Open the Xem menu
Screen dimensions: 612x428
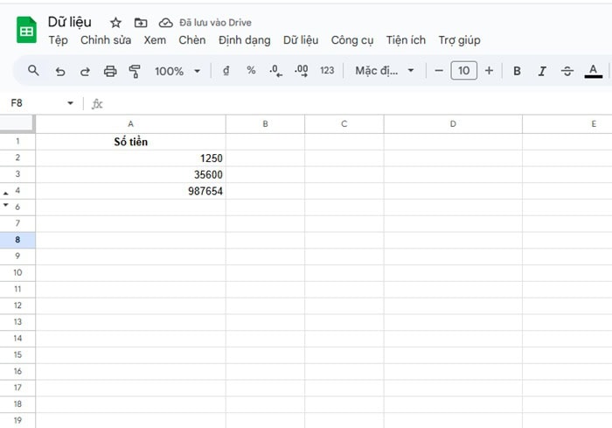click(x=155, y=40)
